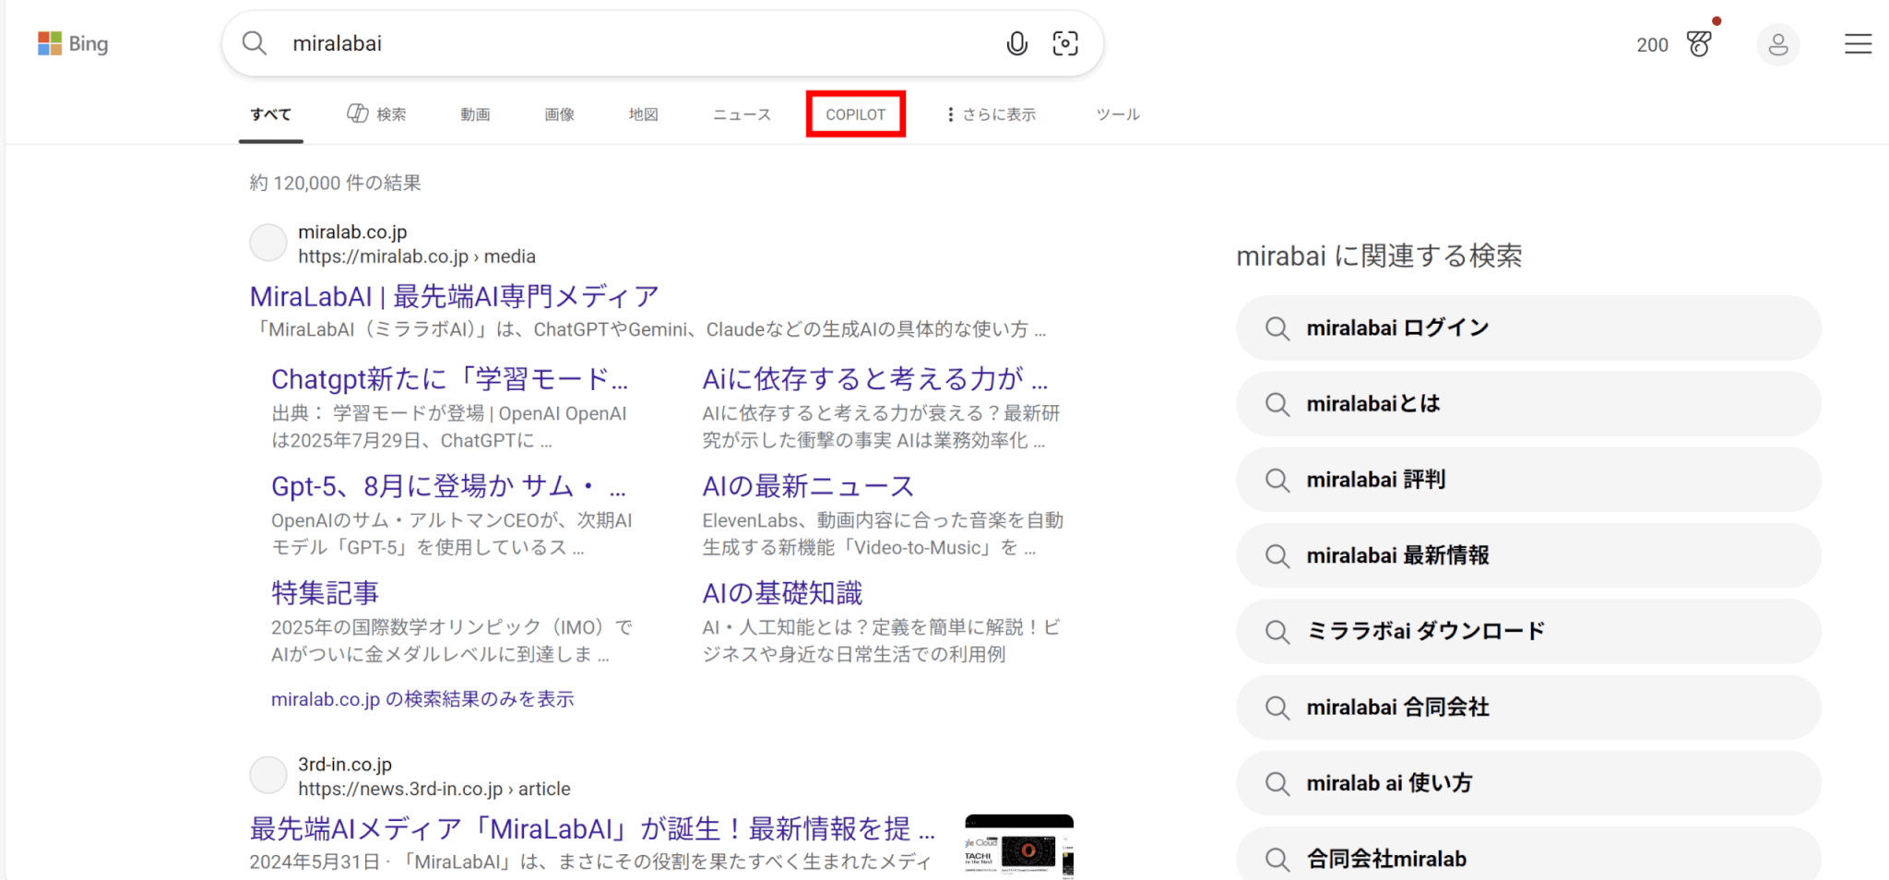Viewport: 1889px width, 880px height.
Task: Click magnifier icon beside miralabai 最新情報
Action: click(x=1277, y=555)
